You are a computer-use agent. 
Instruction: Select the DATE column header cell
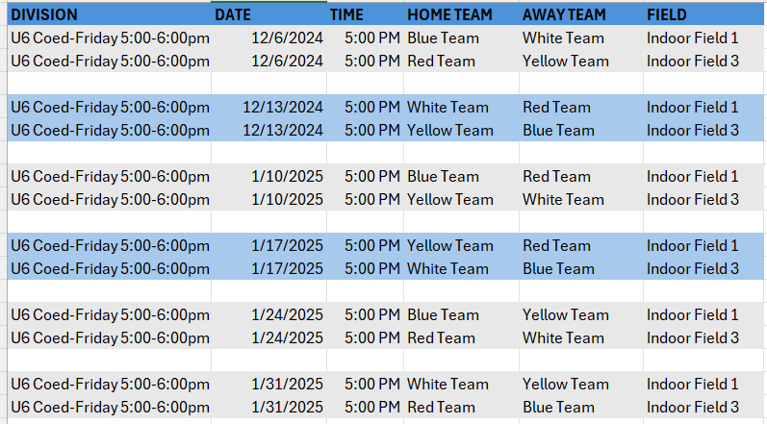[269, 14]
